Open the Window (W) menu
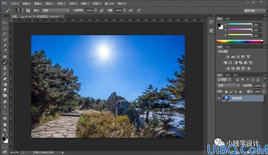This screenshot has height=155, width=268. coord(109,3)
